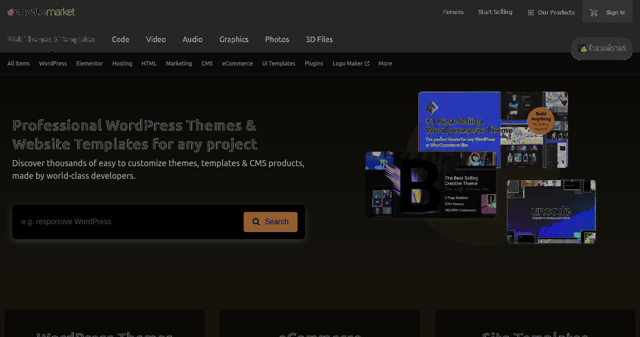Viewport: 640px width, 337px height.
Task: Click the ThemeForest badge
Action: coord(602,48)
